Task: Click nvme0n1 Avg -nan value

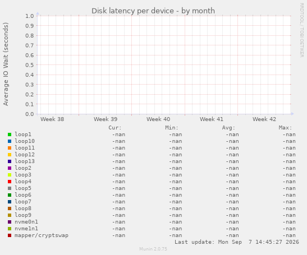Action: click(232, 222)
